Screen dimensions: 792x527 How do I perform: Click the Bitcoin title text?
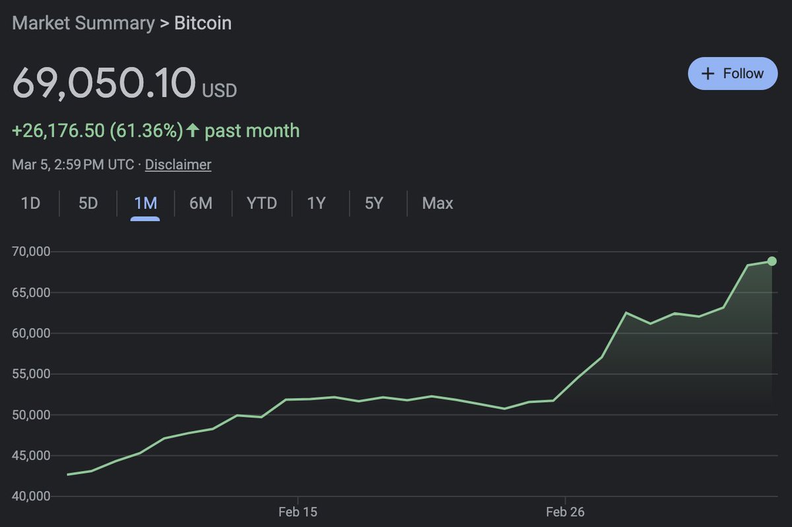tap(203, 23)
